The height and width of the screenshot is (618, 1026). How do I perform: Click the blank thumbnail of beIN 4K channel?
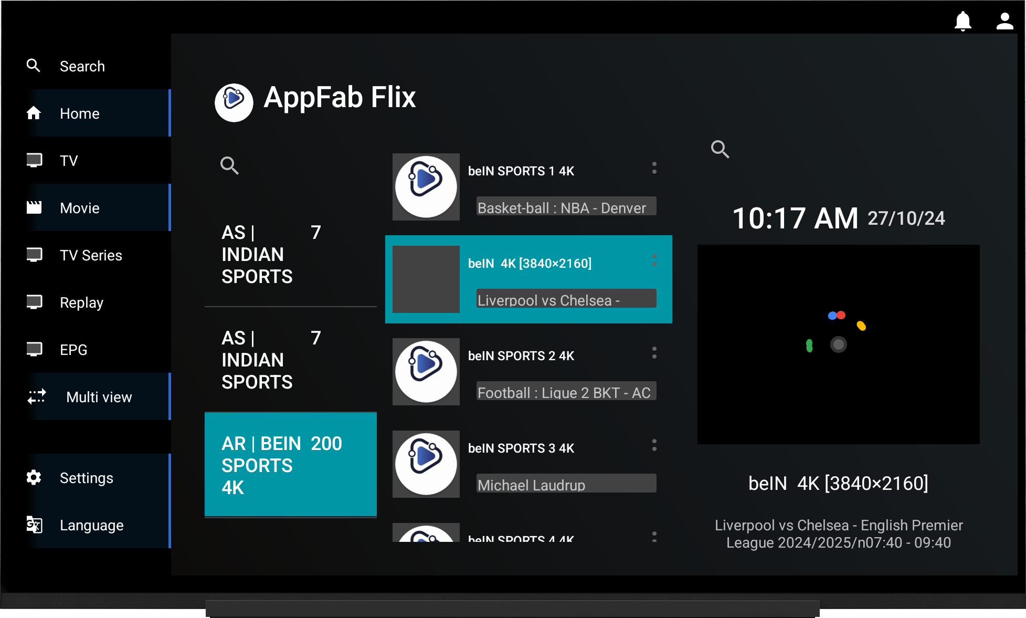(x=426, y=279)
